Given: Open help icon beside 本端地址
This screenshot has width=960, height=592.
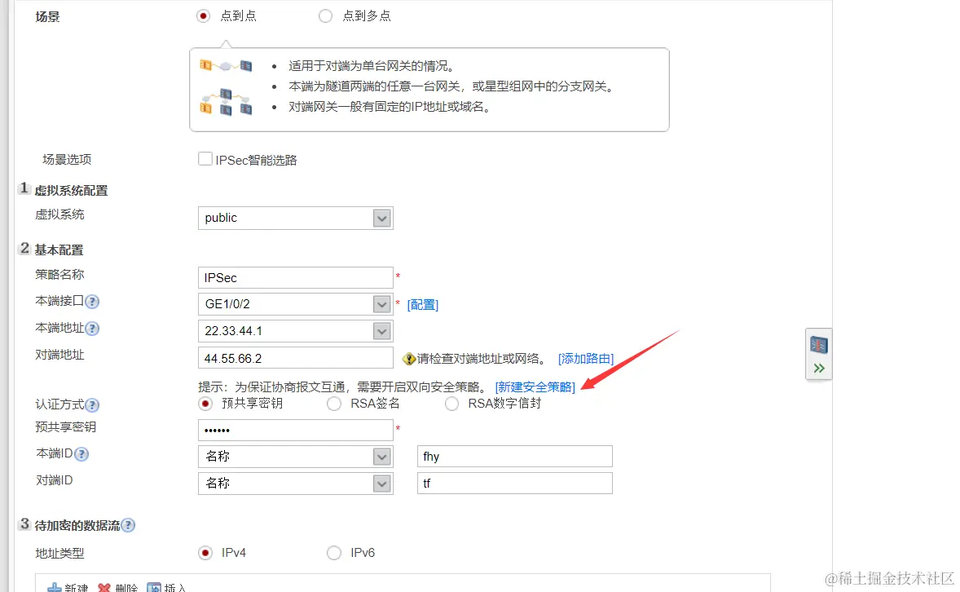Looking at the screenshot, I should coord(92,329).
